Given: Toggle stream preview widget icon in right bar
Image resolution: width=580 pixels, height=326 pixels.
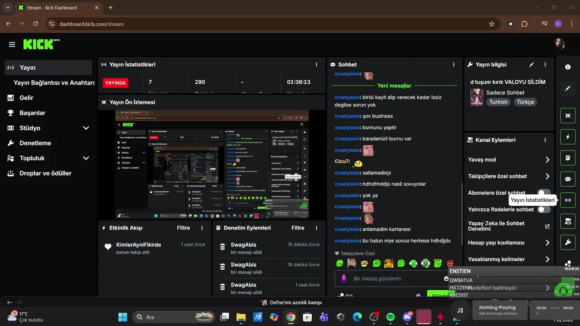Looking at the screenshot, I should 568,115.
